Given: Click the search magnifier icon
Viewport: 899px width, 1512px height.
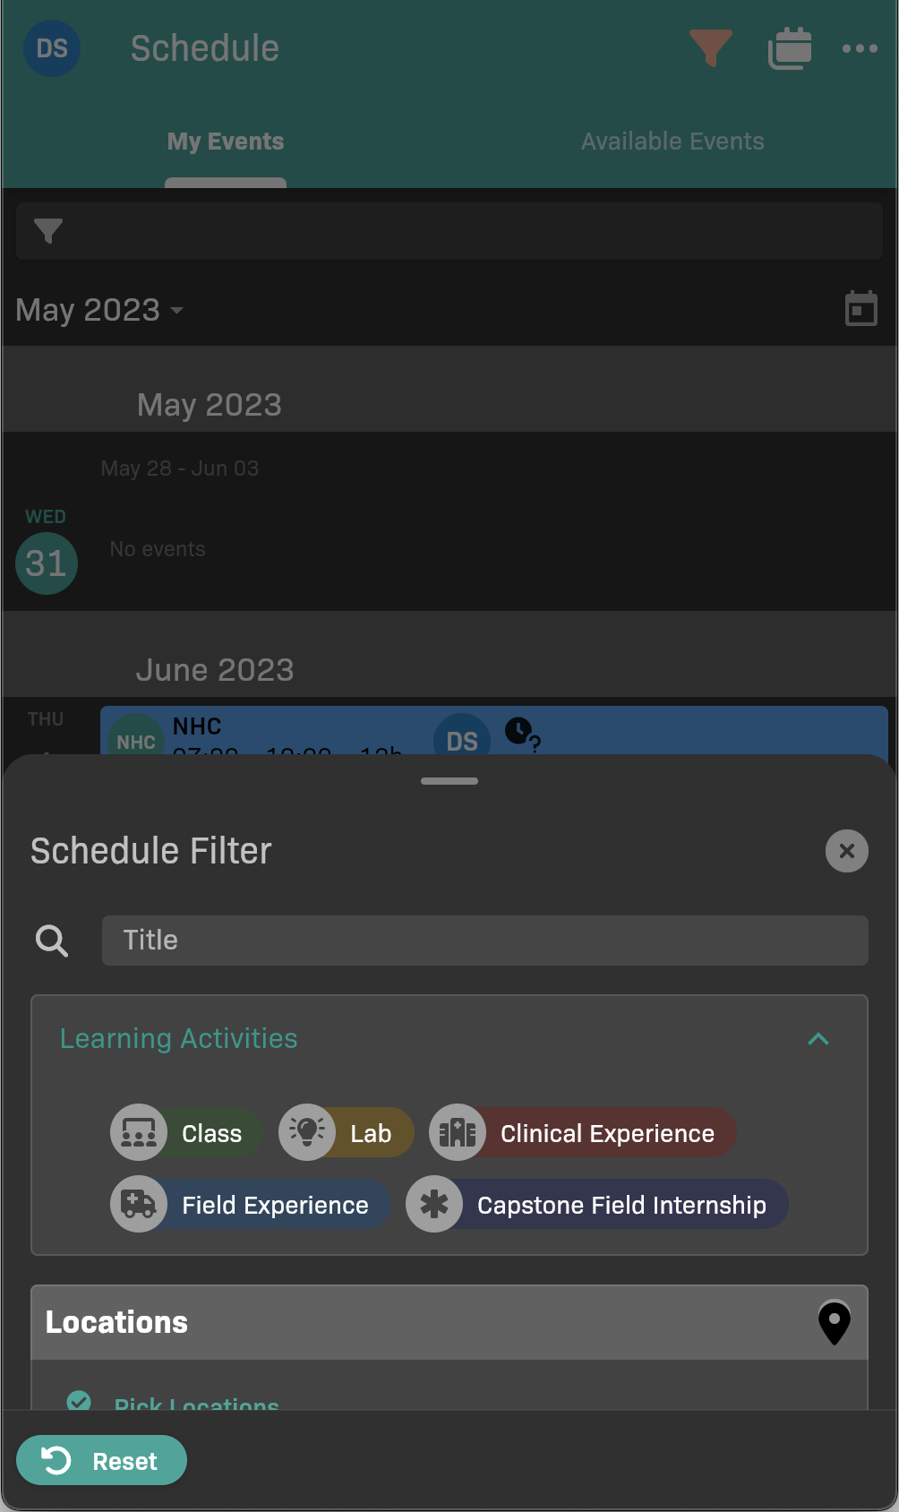Looking at the screenshot, I should click(x=52, y=941).
